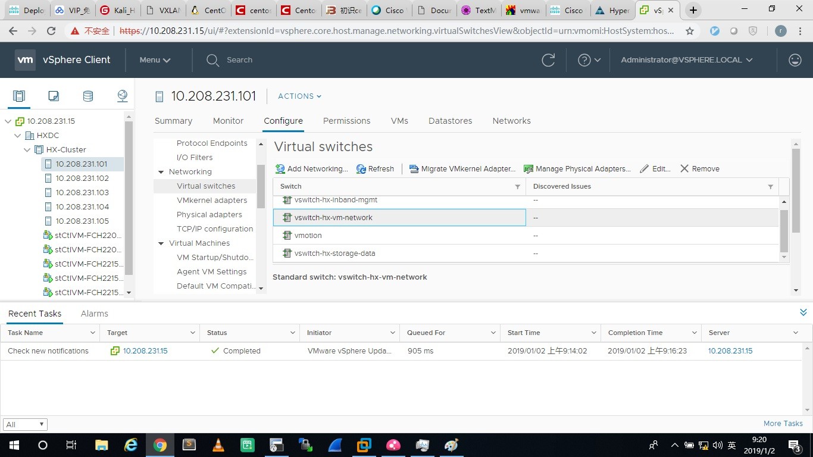
Task: Open server 10.208.231.15 link in tasks
Action: [x=730, y=351]
